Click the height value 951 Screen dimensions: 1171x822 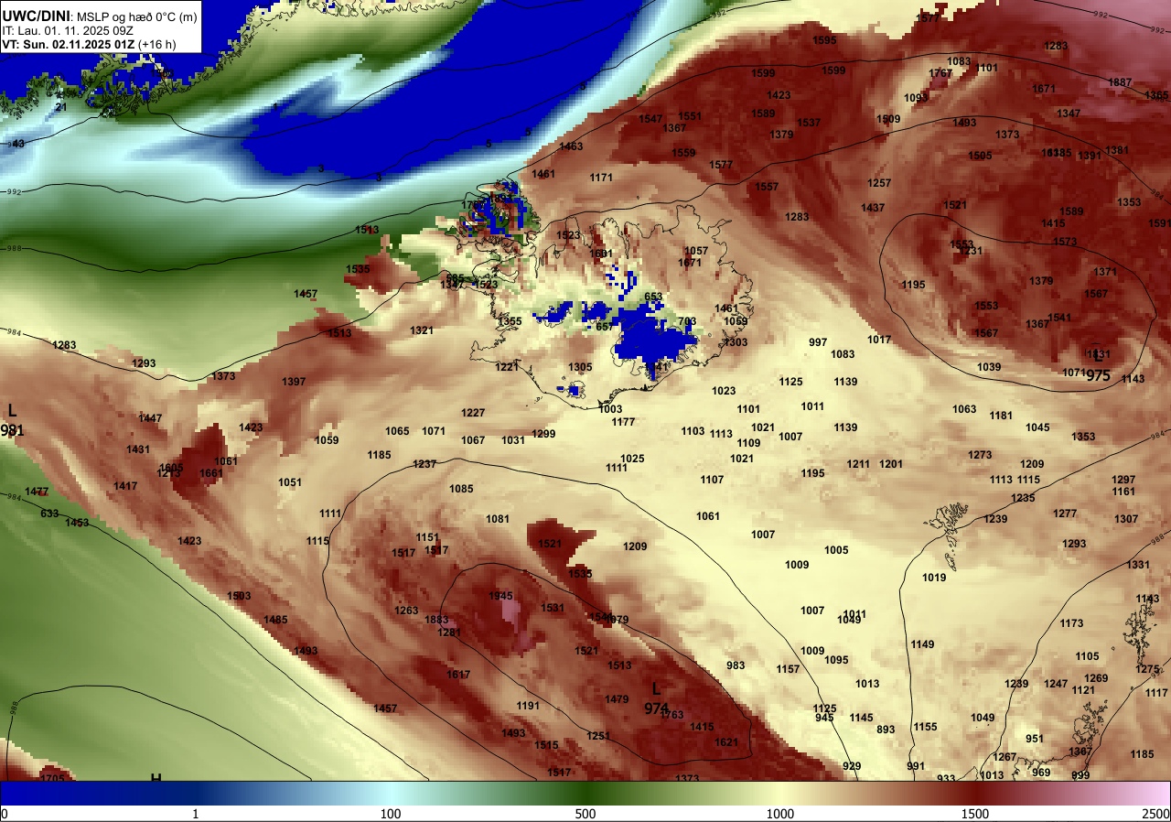(1035, 739)
